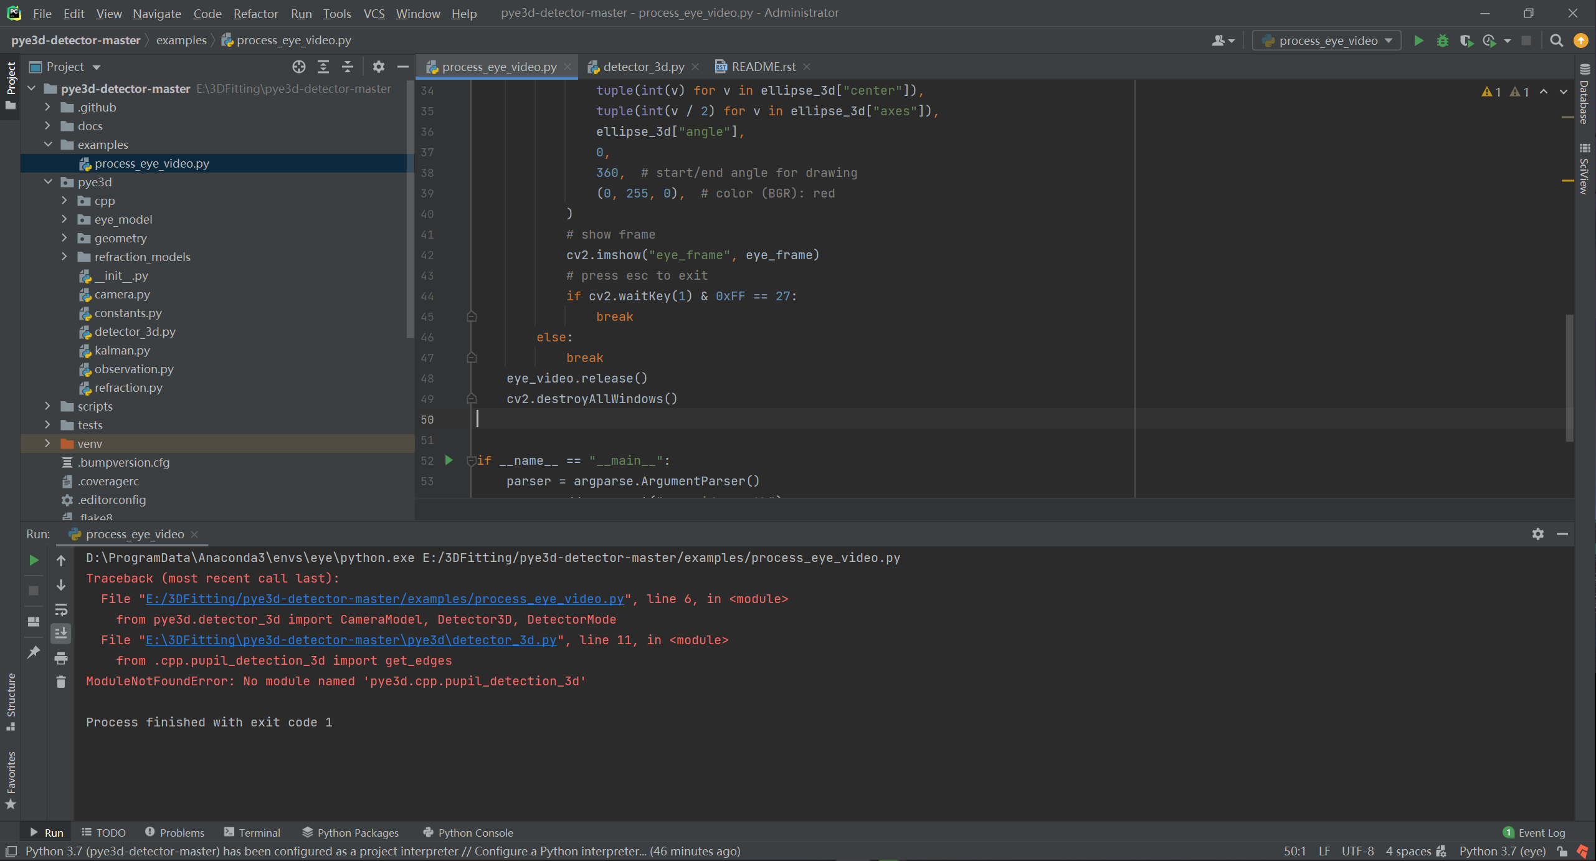Open the Python Console tab
Screen dimensions: 1596x861
[x=468, y=833]
